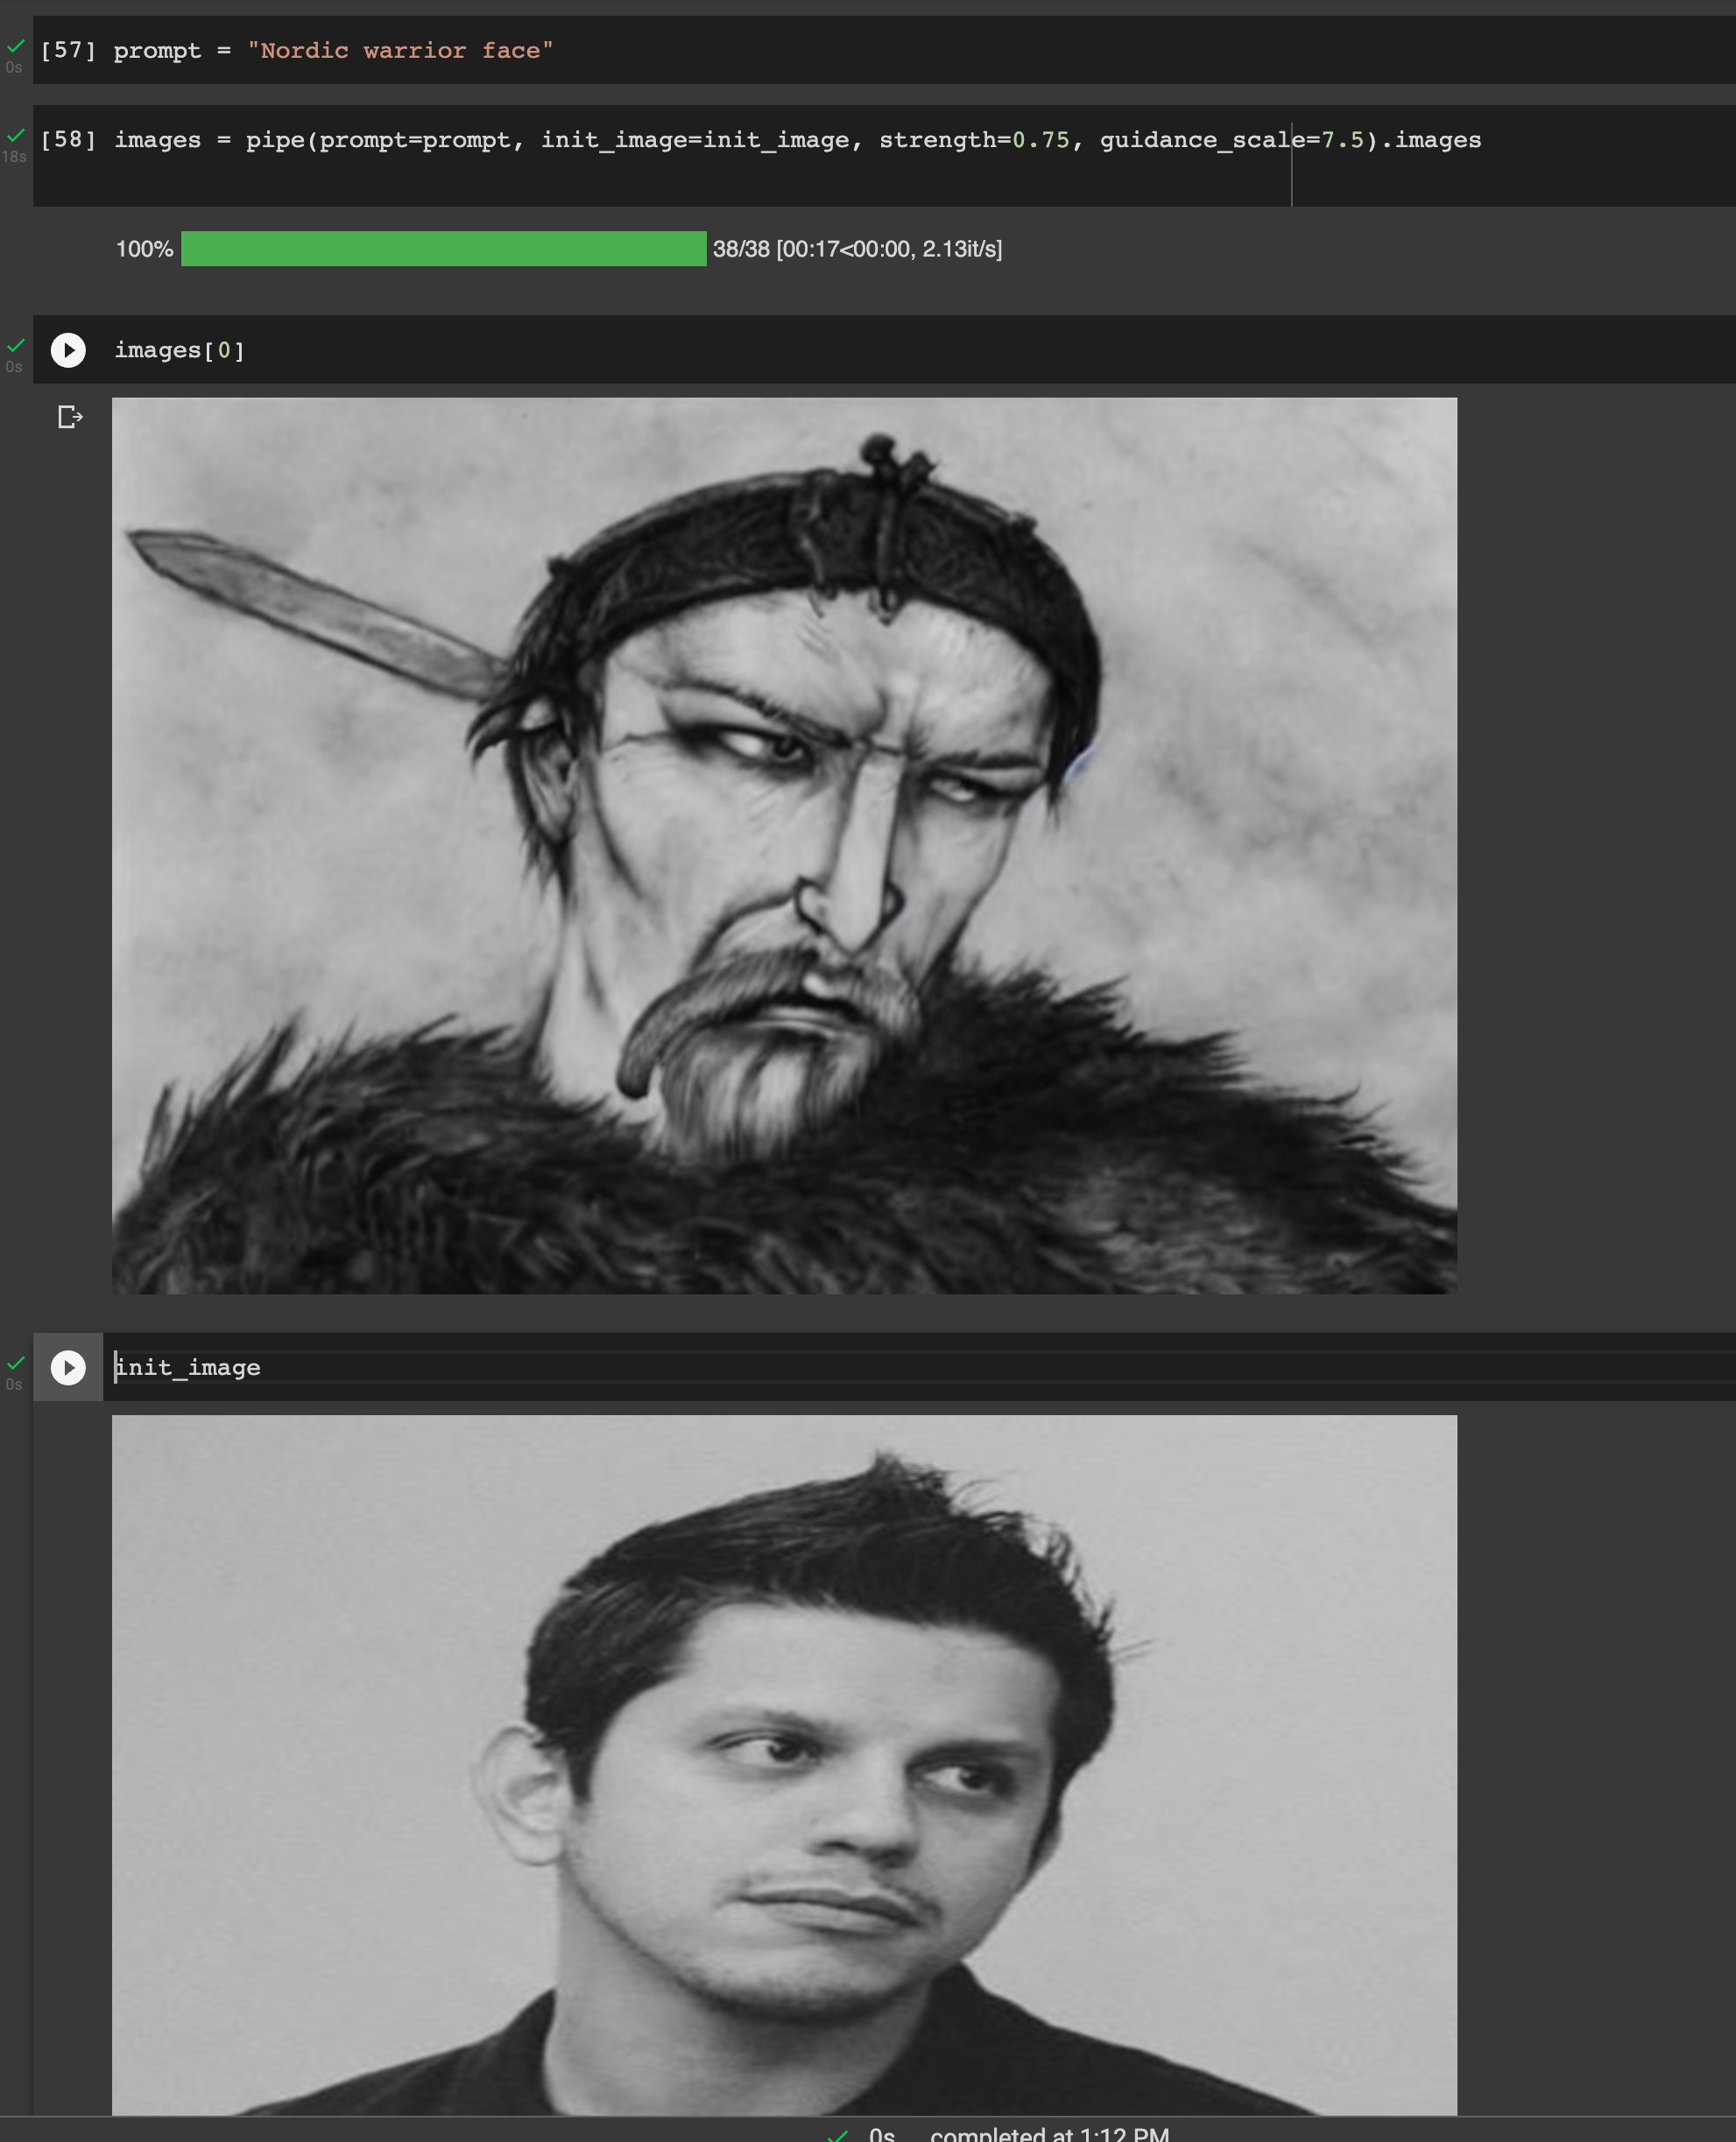Click the init_image photo output
This screenshot has height=2142, width=1736.
(783, 1765)
